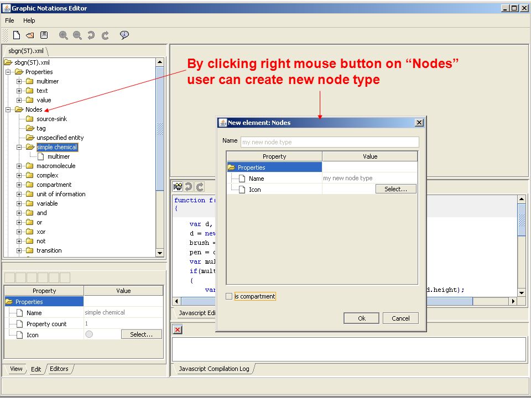Click the code editor vertical scrollbar thumb

[x=522, y=220]
